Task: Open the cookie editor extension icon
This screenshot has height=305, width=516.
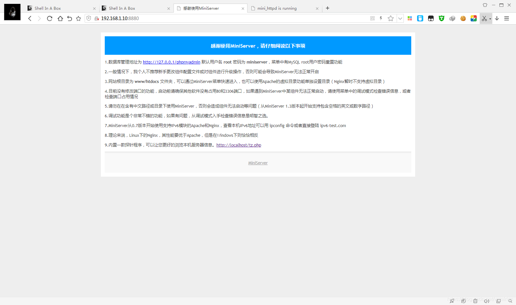Action: click(x=463, y=18)
